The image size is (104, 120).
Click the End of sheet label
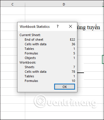click(34, 40)
